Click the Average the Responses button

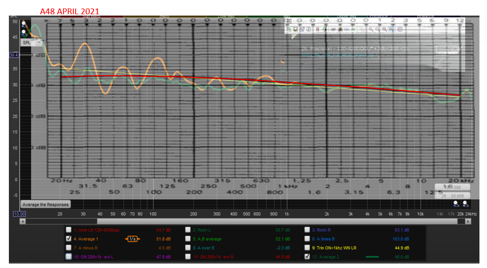point(45,204)
